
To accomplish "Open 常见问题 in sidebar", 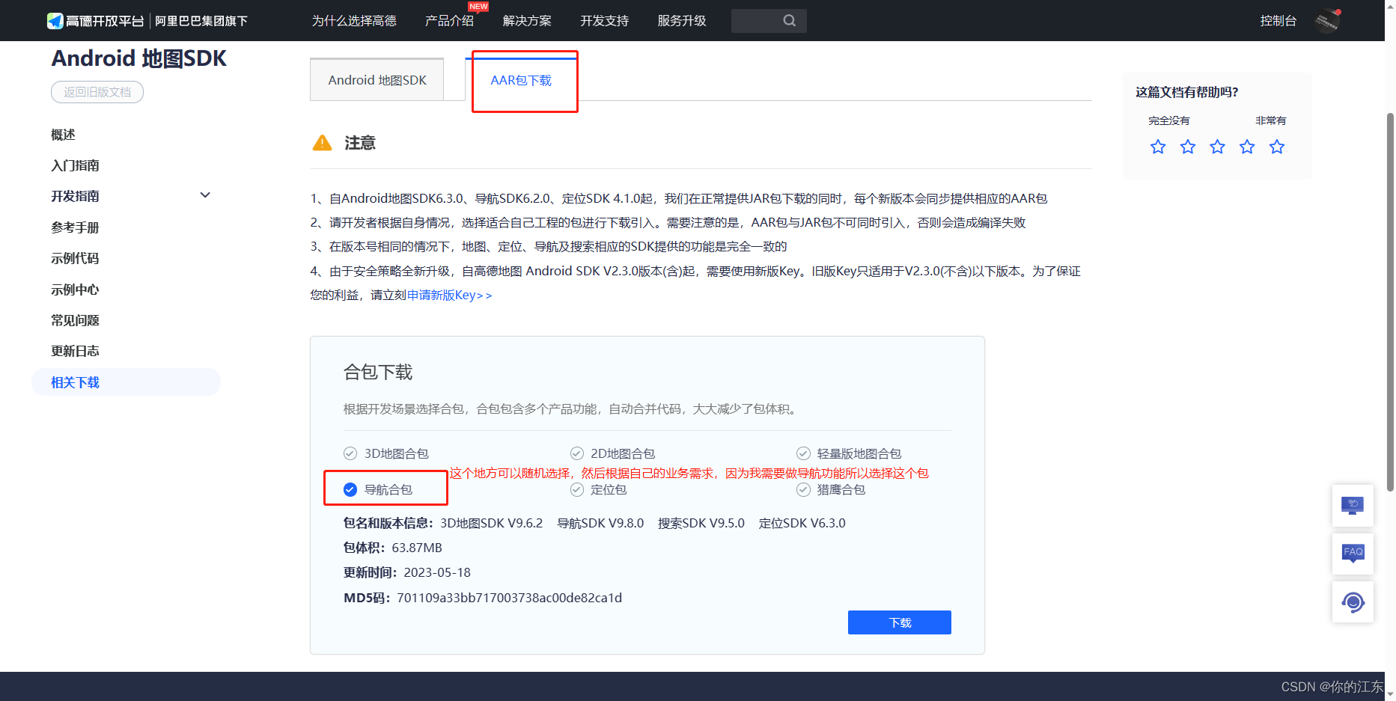I will click(x=75, y=320).
